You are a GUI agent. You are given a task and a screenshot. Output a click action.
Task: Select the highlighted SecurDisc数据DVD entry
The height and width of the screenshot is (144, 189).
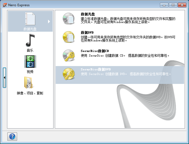click(120, 75)
